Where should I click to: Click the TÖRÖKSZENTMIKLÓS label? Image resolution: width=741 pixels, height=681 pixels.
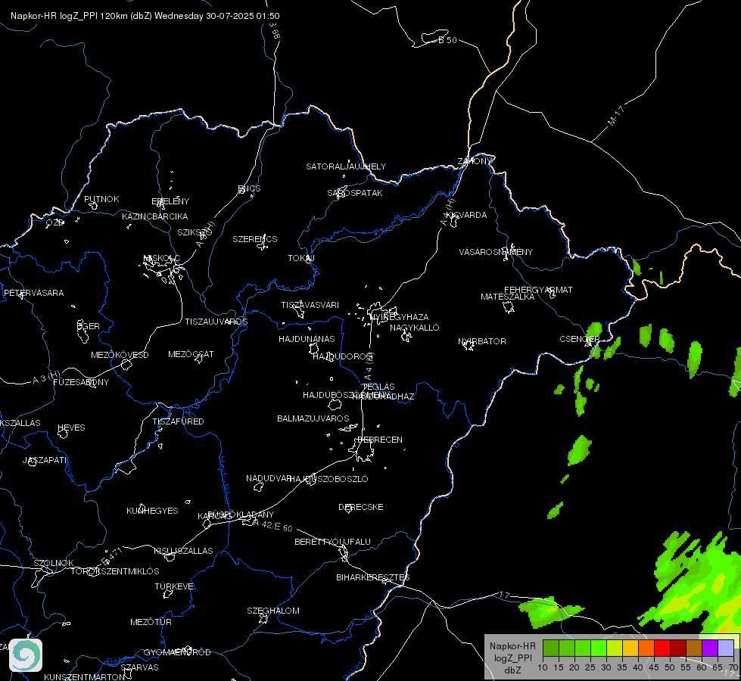115,571
